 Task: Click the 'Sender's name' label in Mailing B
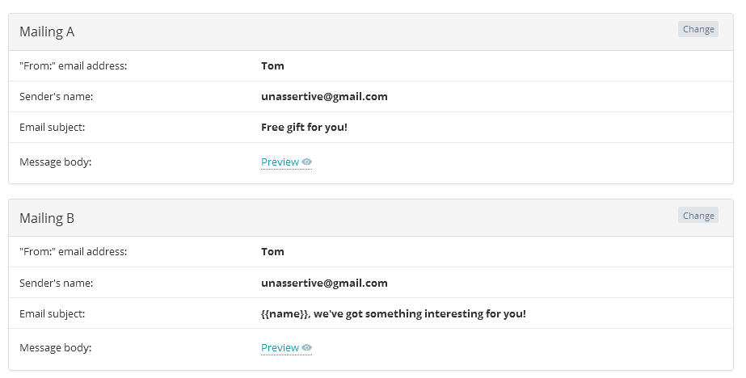tap(56, 283)
